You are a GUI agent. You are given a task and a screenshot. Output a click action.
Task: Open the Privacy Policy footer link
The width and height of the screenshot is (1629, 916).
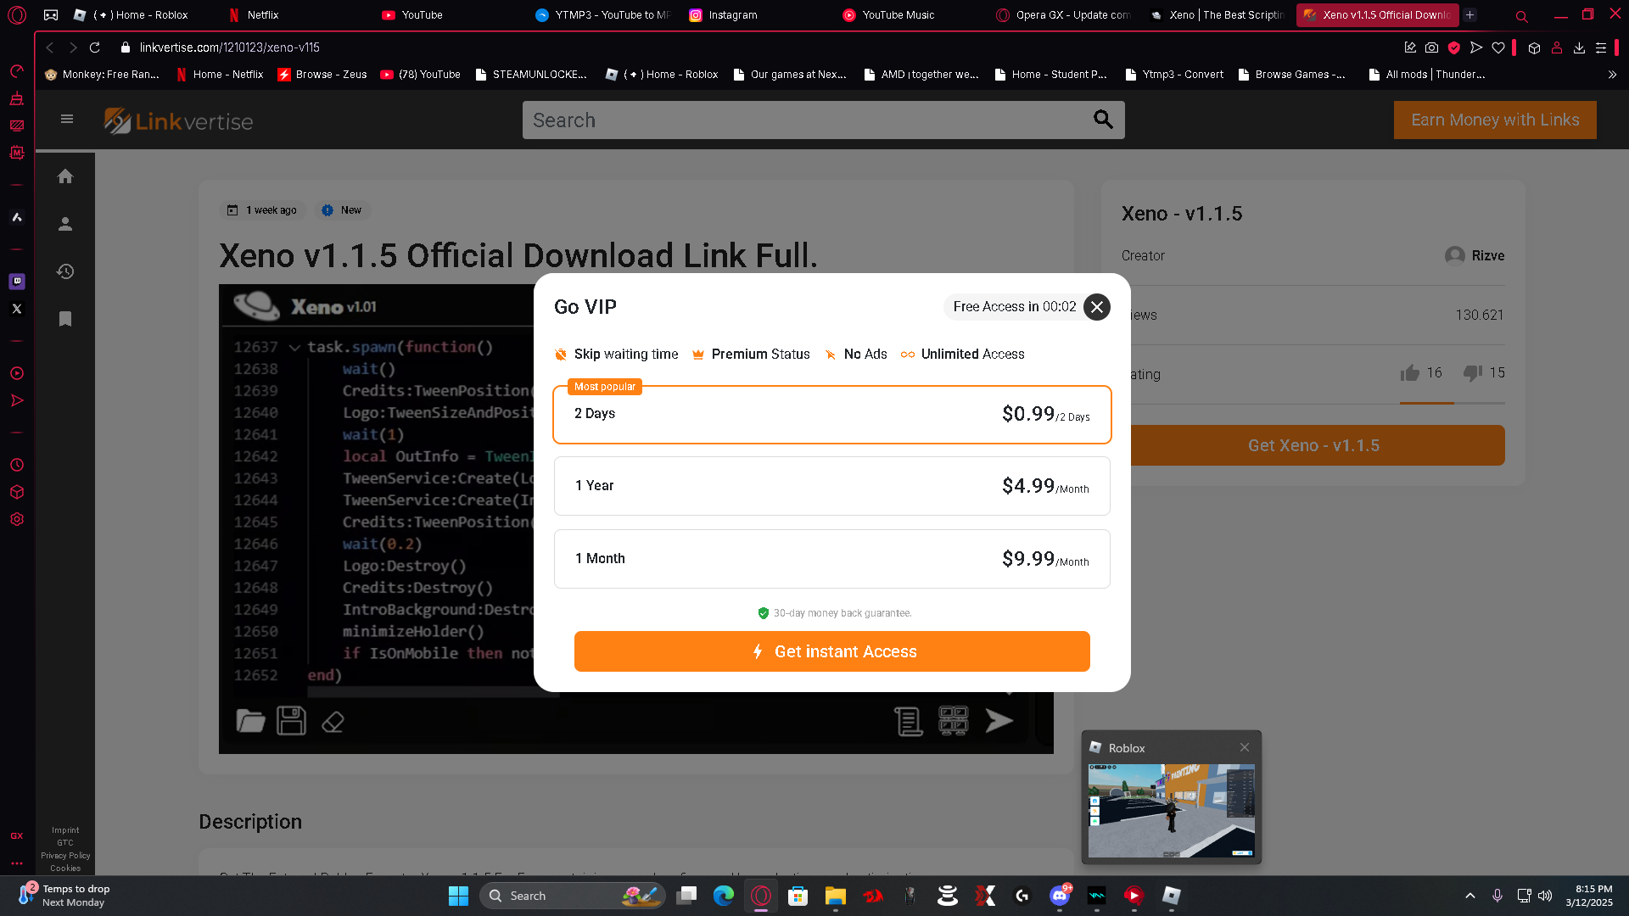pos(65,856)
